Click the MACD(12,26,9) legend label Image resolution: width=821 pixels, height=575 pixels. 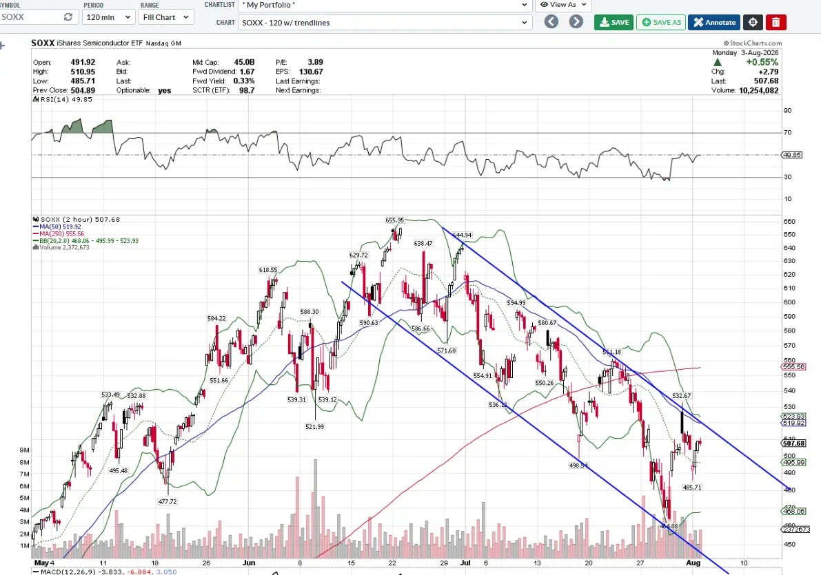pos(105,572)
